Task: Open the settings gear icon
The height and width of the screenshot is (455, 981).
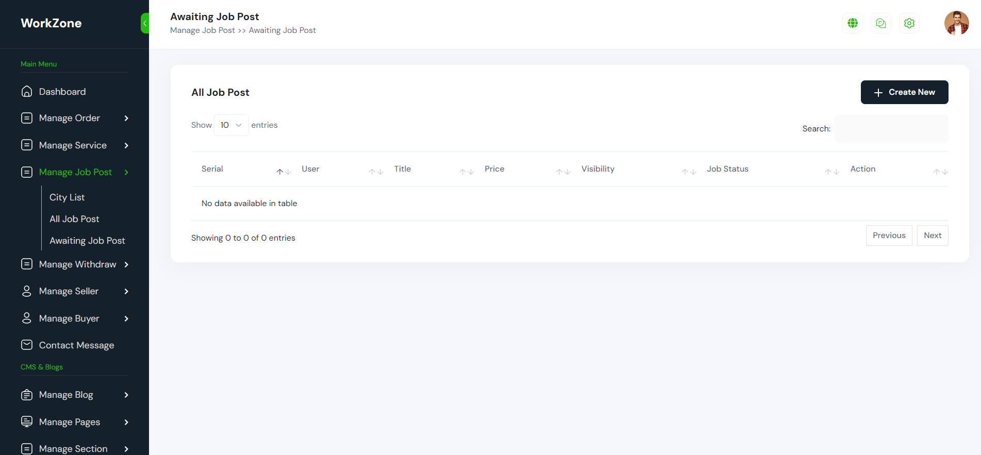Action: point(909,23)
